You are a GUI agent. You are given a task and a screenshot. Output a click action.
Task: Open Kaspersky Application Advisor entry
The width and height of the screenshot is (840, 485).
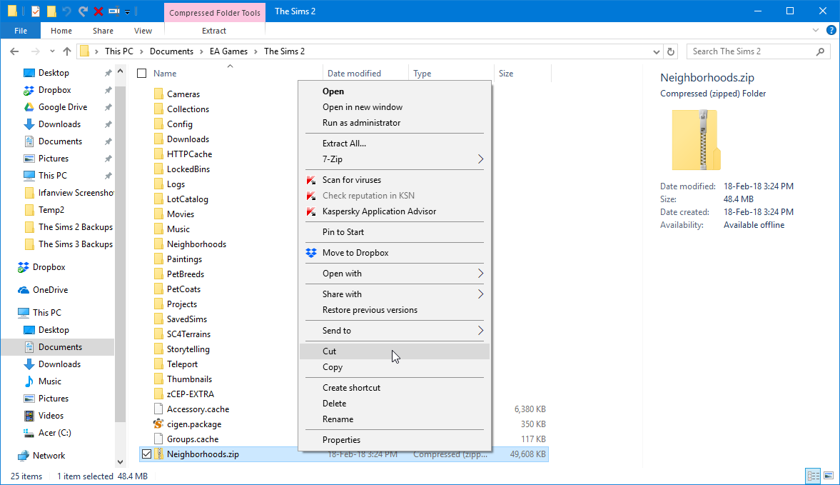395,211
